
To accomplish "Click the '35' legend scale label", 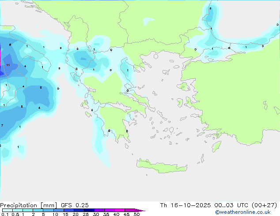I will tap(106, 214).
